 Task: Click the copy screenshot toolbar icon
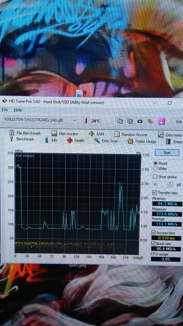pyautogui.click(x=130, y=121)
